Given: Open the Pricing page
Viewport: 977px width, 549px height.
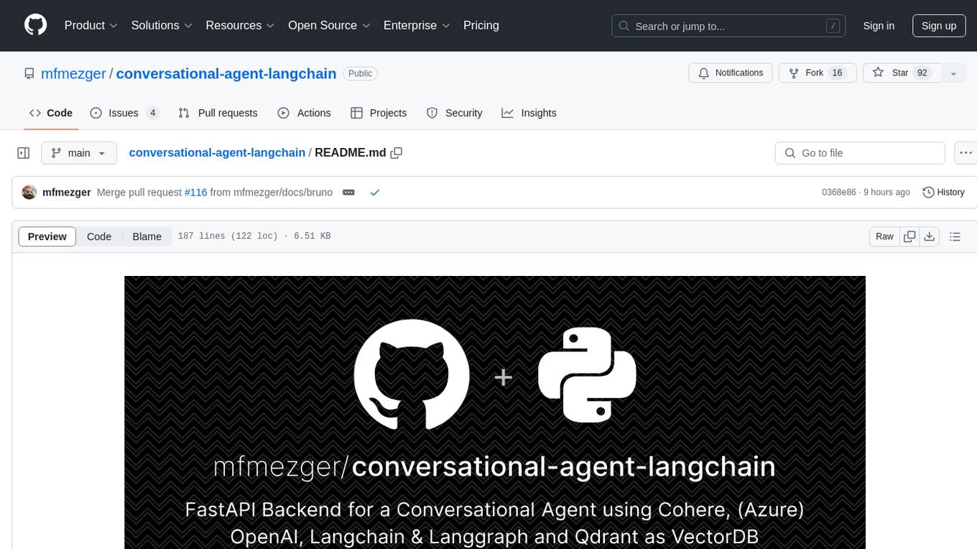Looking at the screenshot, I should point(481,25).
